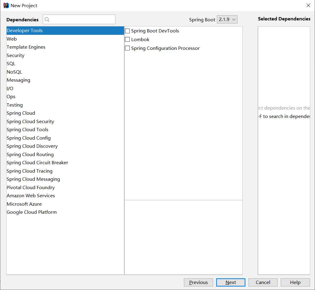Enable the Lombok dependency checkbox
The width and height of the screenshot is (315, 290).
click(x=127, y=40)
